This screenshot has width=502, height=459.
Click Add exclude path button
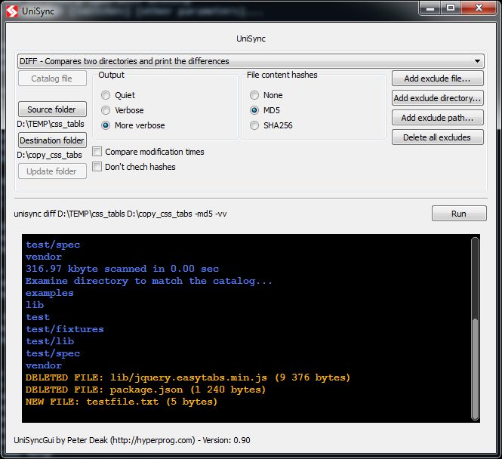pos(437,118)
